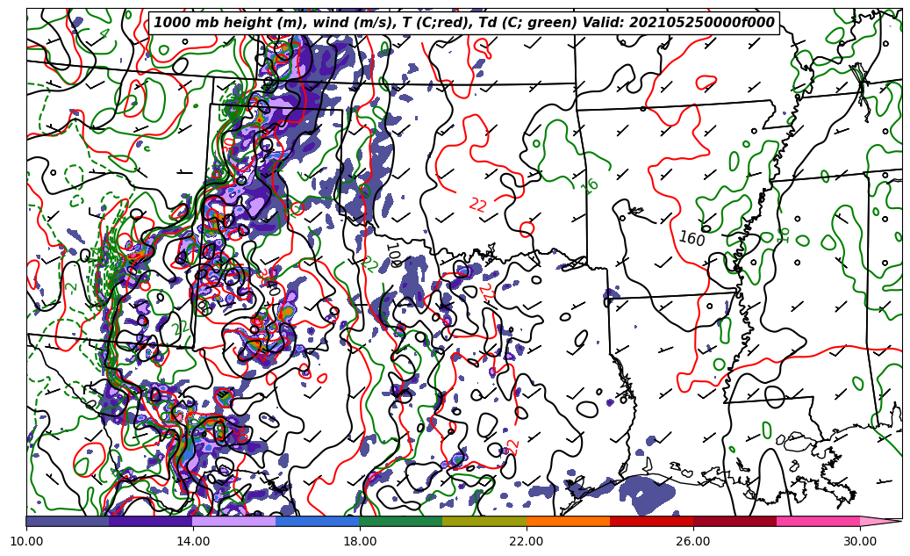Select the dark purple 12–14 colorbar segment
The image size is (910, 556).
pyautogui.click(x=151, y=521)
